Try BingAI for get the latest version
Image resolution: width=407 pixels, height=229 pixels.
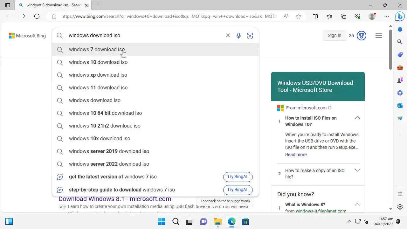click(238, 177)
